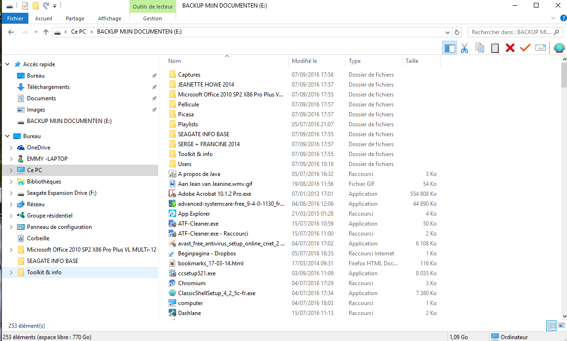
Task: Expand the Ce PC tree node
Action: (11, 170)
